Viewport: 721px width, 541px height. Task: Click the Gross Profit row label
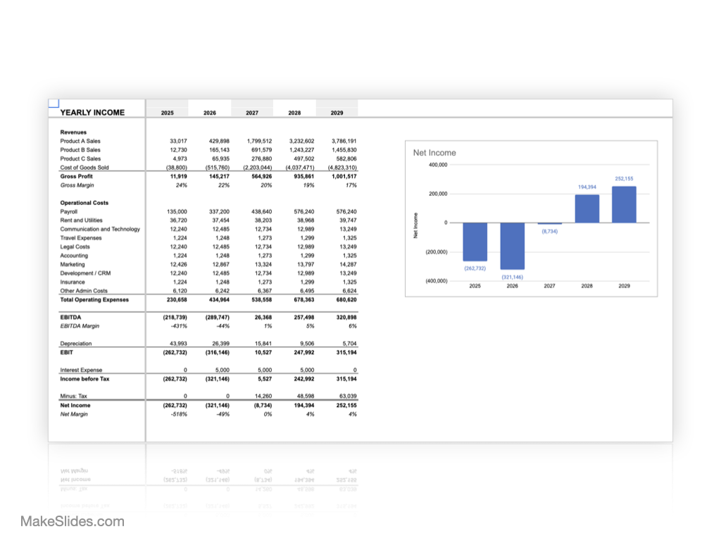[76, 176]
